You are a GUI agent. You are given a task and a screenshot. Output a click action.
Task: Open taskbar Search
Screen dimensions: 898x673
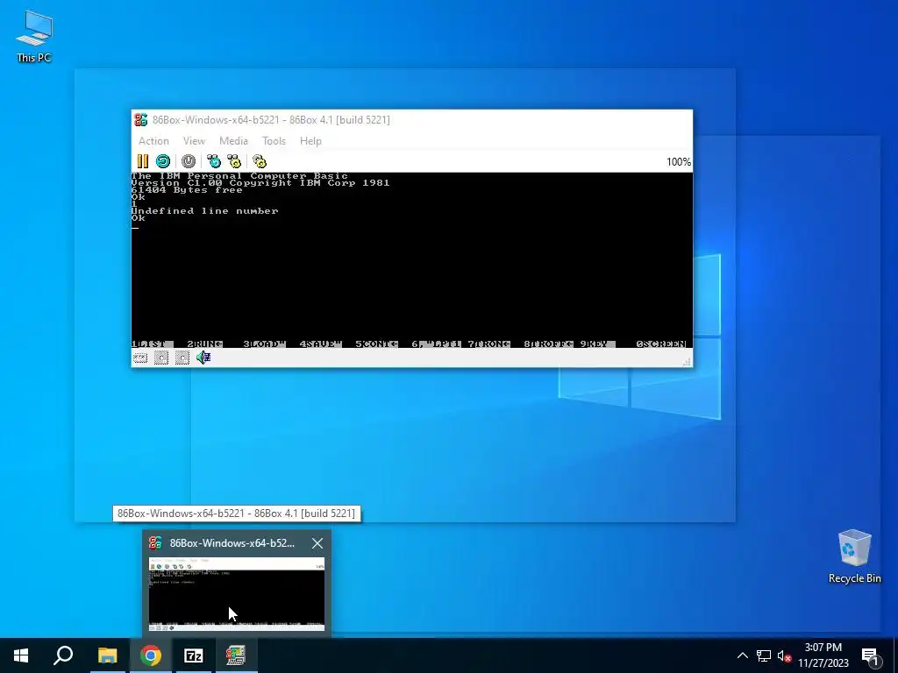point(63,655)
